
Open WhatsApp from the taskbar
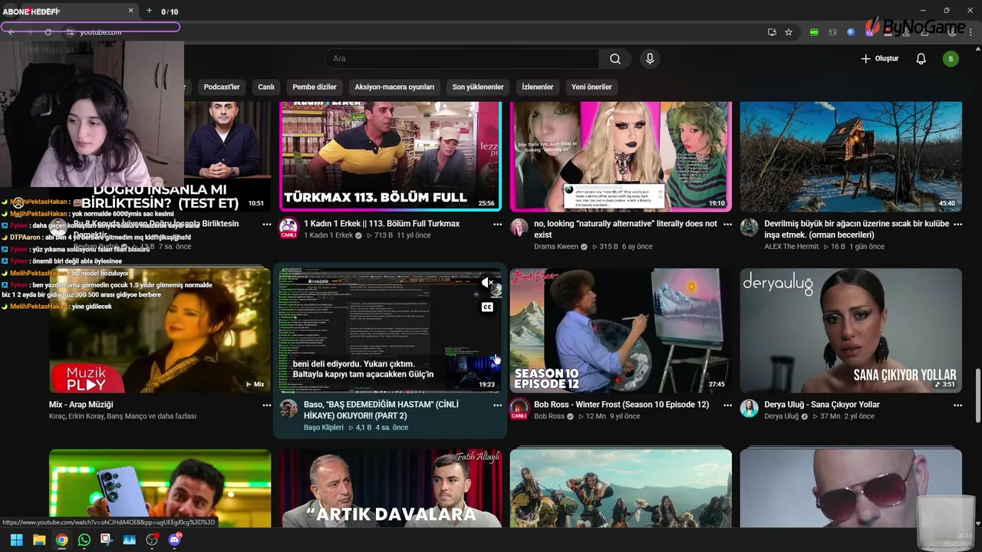[x=84, y=540]
